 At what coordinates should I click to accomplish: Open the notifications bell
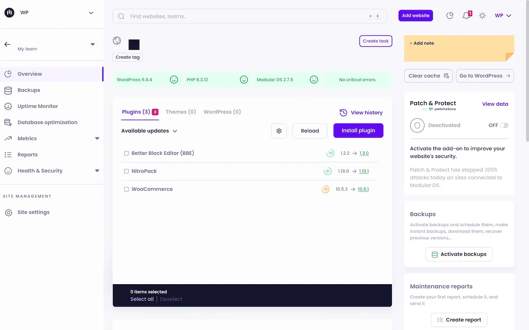coord(466,15)
